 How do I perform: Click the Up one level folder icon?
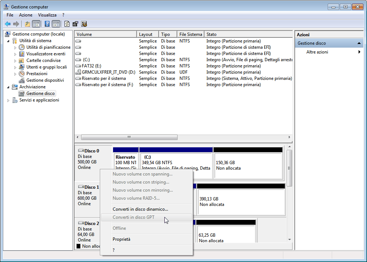27,24
